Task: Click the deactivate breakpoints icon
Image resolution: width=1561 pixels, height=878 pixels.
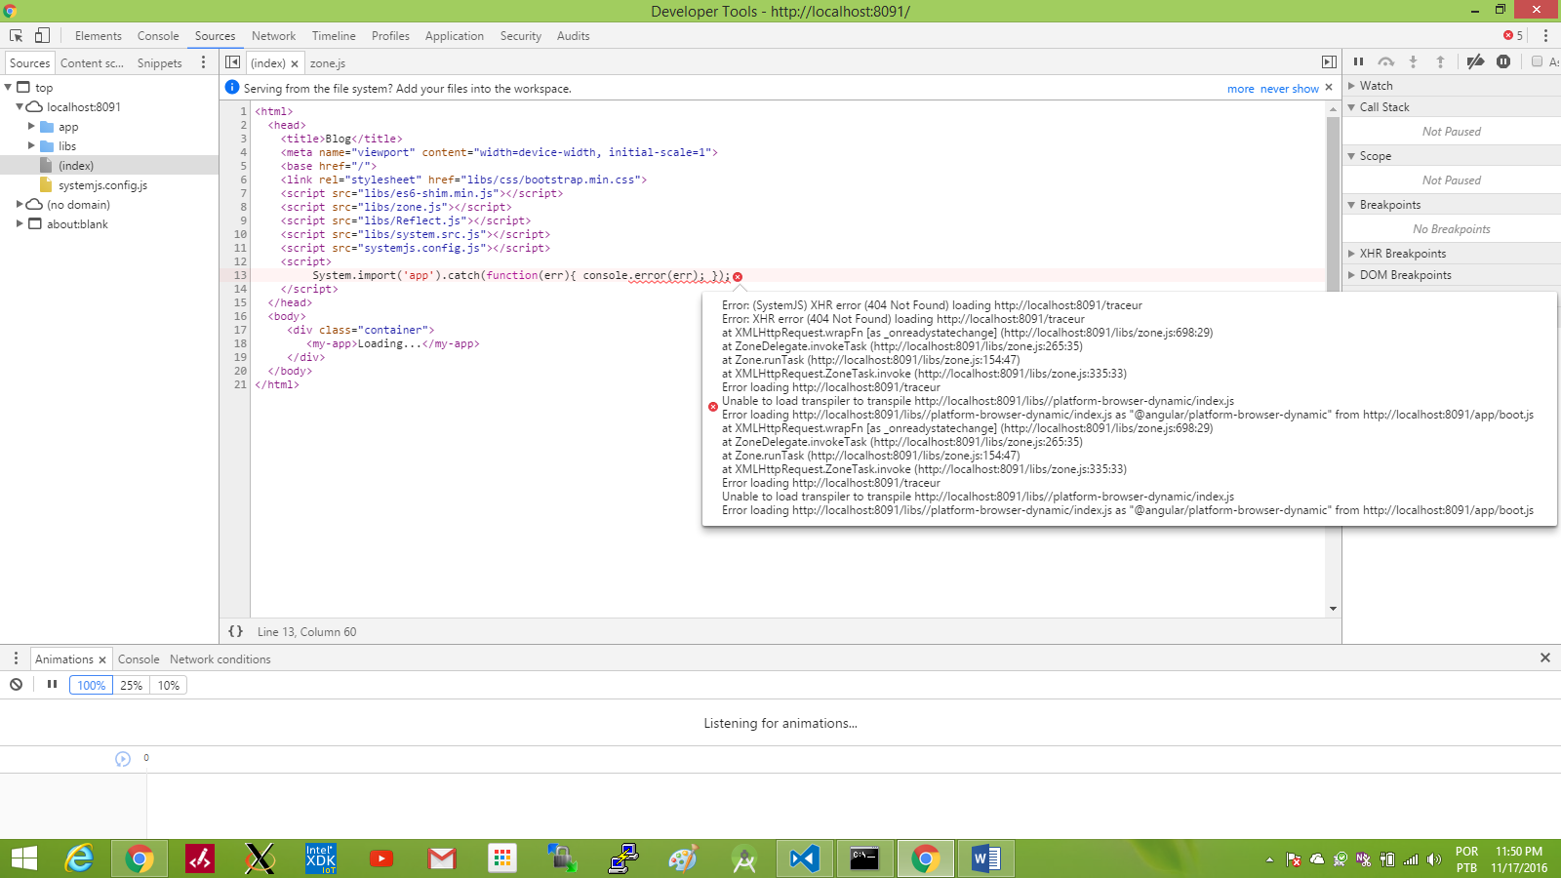Action: click(1475, 61)
